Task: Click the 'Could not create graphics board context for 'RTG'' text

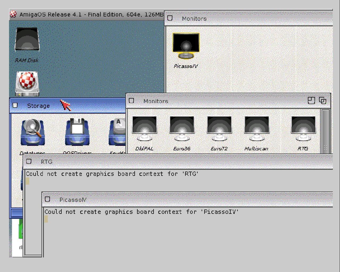Action: coord(112,174)
